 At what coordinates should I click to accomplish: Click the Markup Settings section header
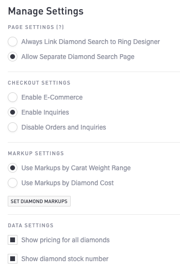click(36, 153)
